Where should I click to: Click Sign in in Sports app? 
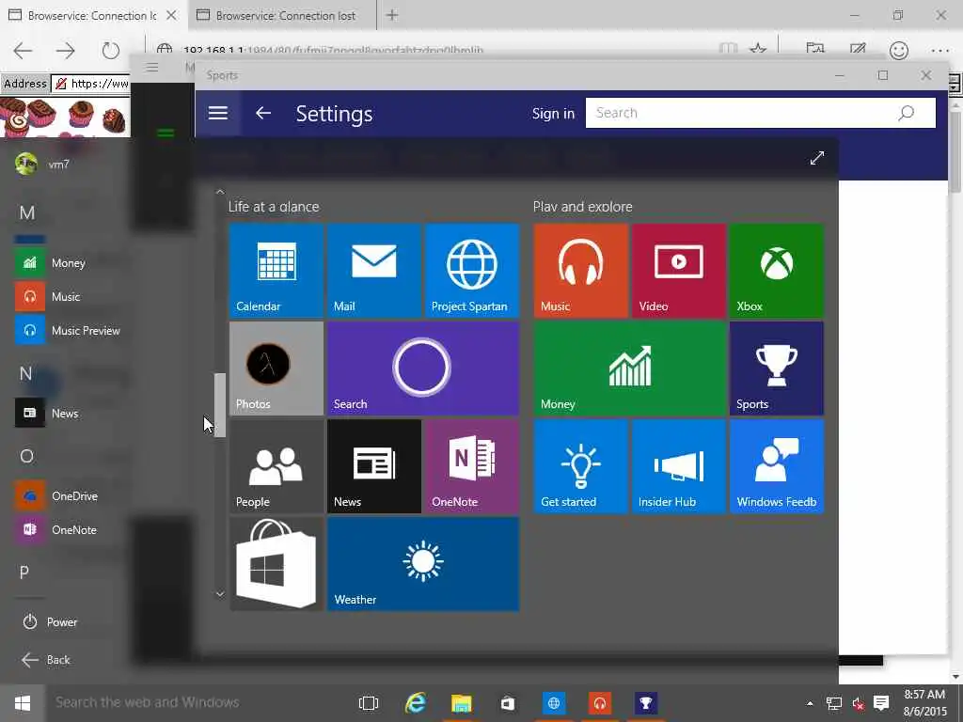point(553,114)
